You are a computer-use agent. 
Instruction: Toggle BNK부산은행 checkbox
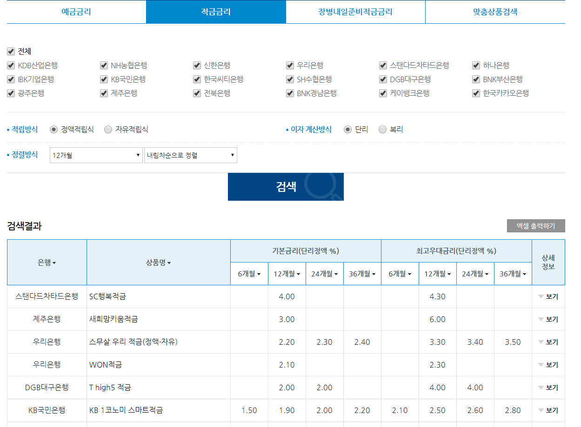point(476,79)
